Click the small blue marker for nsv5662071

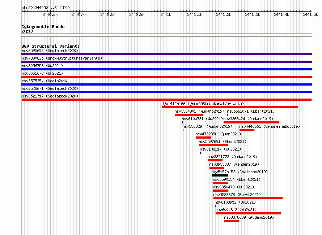(x=228, y=115)
